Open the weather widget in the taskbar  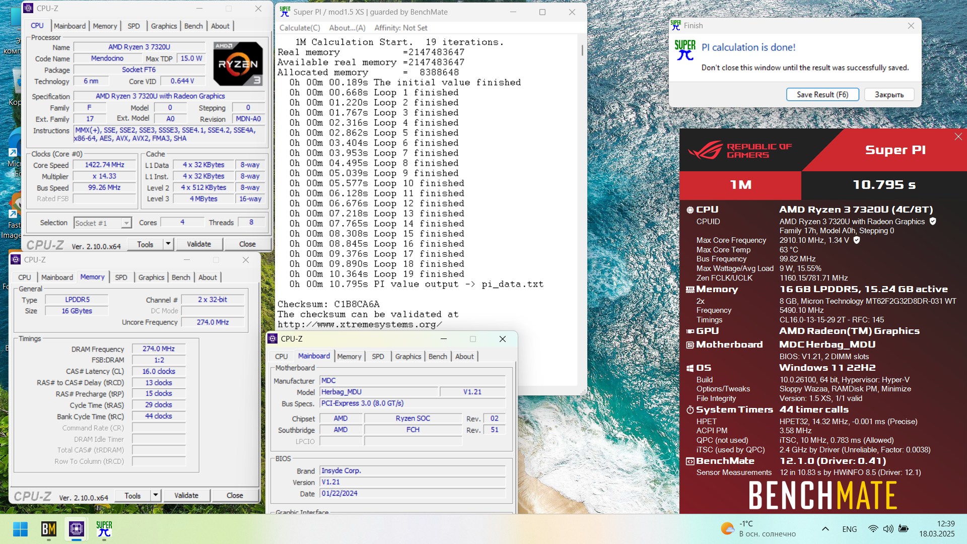pos(758,529)
